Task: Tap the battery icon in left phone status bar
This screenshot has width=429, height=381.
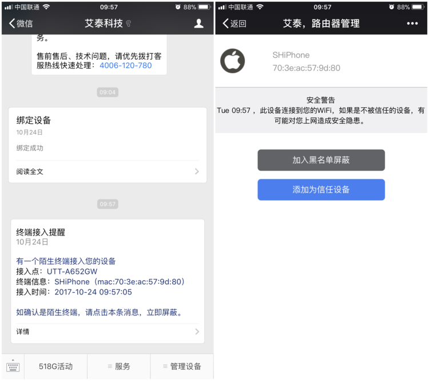Action: pyautogui.click(x=205, y=7)
